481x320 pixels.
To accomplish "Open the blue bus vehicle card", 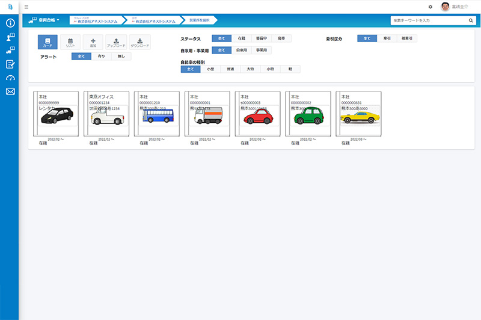I will pos(156,117).
